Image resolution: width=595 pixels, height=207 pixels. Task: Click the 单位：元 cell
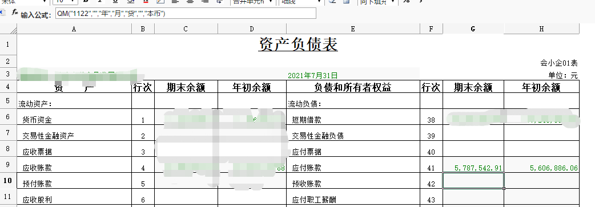click(563, 75)
